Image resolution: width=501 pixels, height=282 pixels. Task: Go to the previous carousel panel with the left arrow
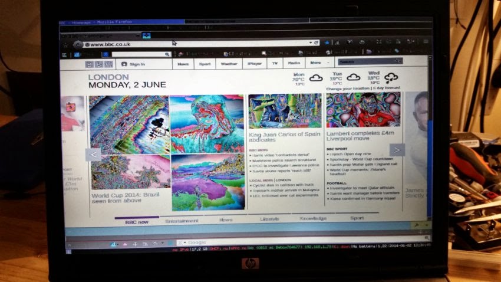(x=93, y=155)
